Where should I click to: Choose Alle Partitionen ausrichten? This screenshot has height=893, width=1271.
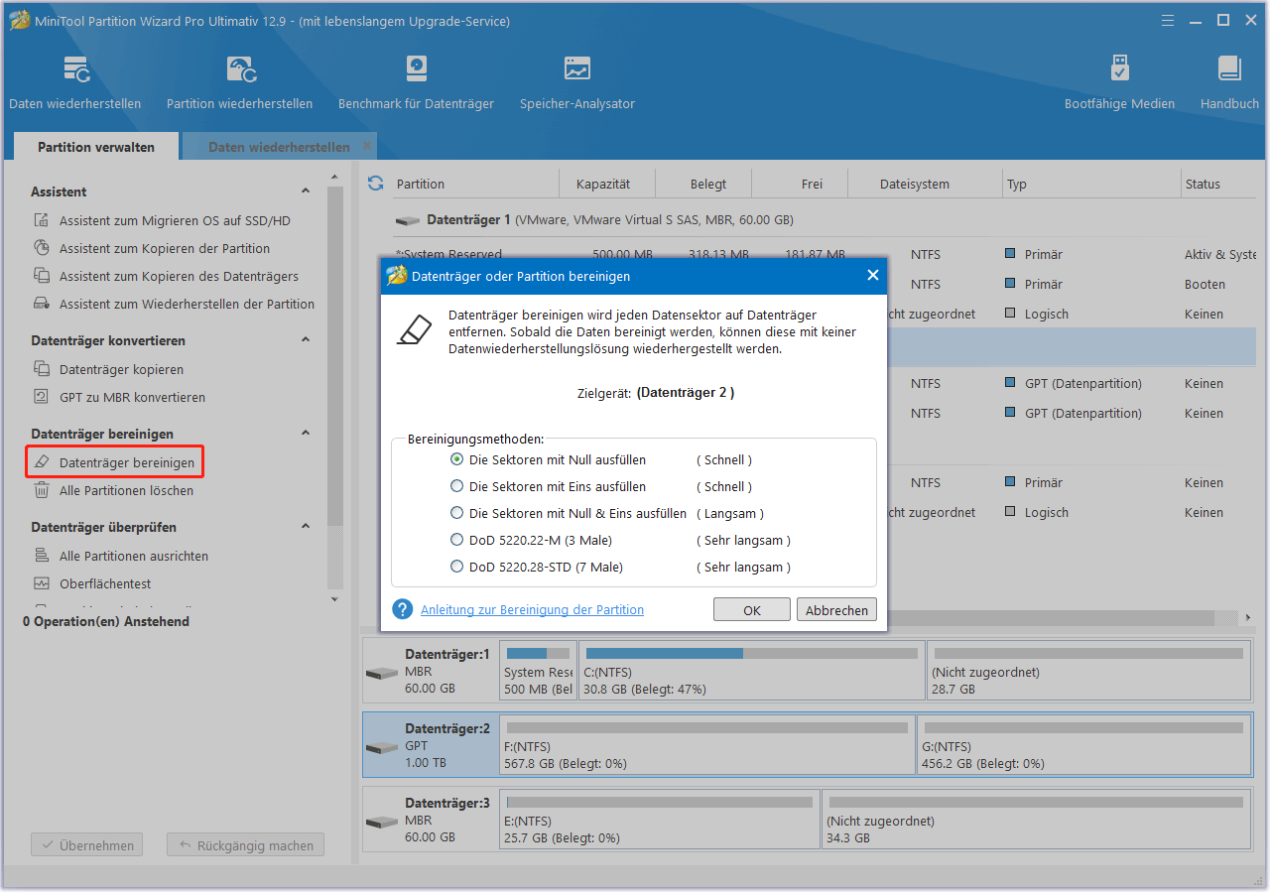134,557
